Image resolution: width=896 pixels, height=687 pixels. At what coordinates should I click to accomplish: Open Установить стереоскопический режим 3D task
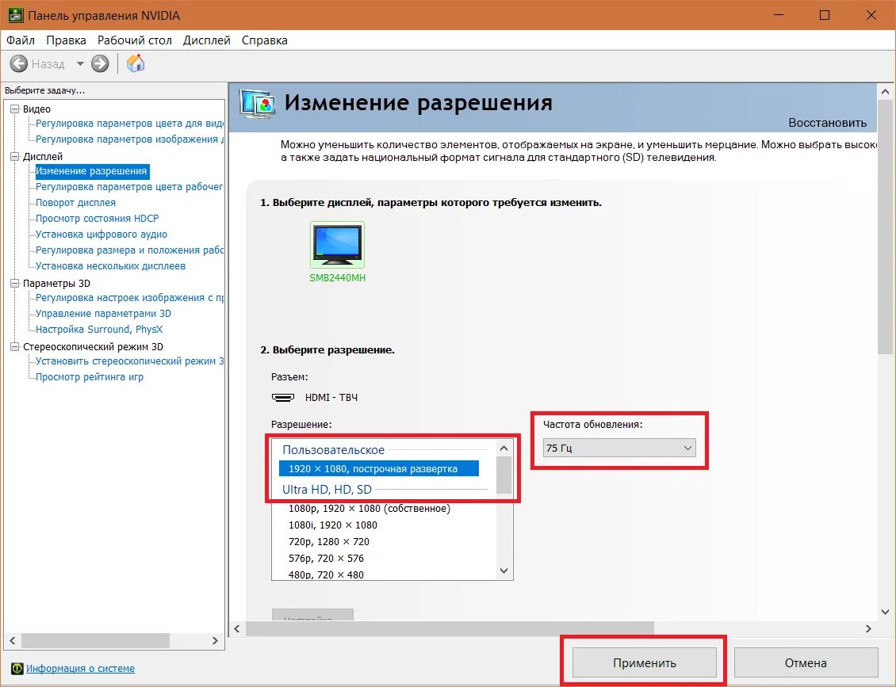[x=129, y=361]
